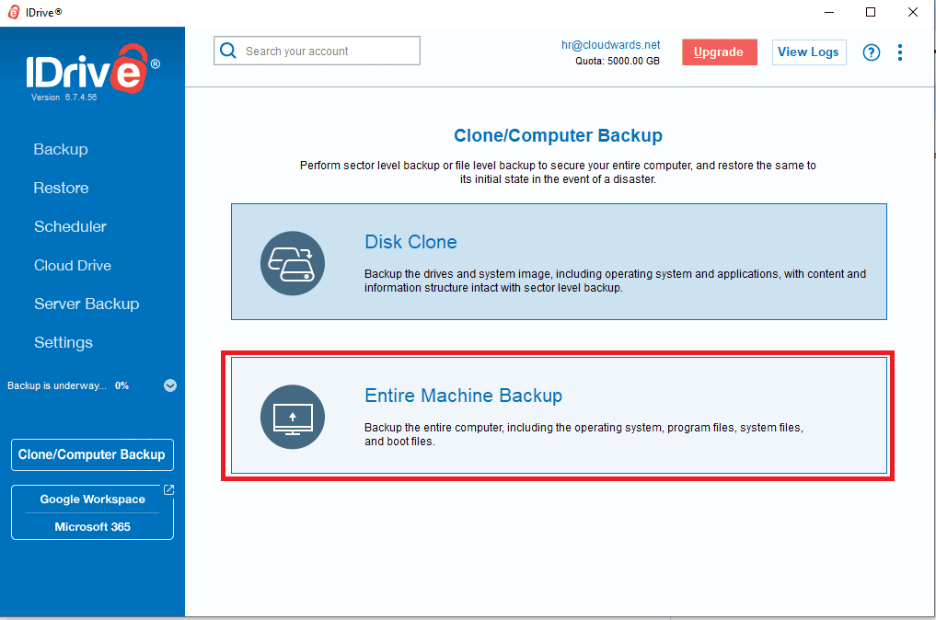Expand the backup progress chevron
The width and height of the screenshot is (936, 620).
click(170, 385)
